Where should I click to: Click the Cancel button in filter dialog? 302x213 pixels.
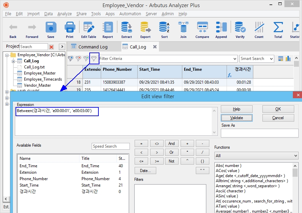[278, 118]
